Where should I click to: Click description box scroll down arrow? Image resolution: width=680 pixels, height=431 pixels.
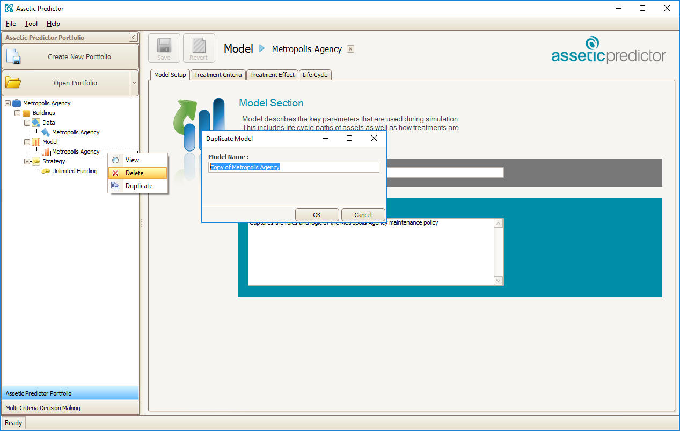(x=498, y=281)
